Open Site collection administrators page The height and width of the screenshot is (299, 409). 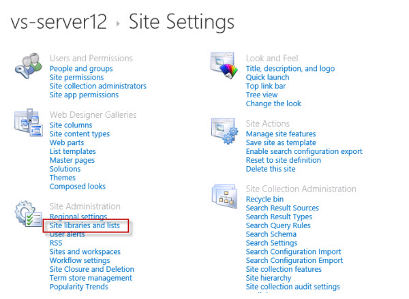97,86
